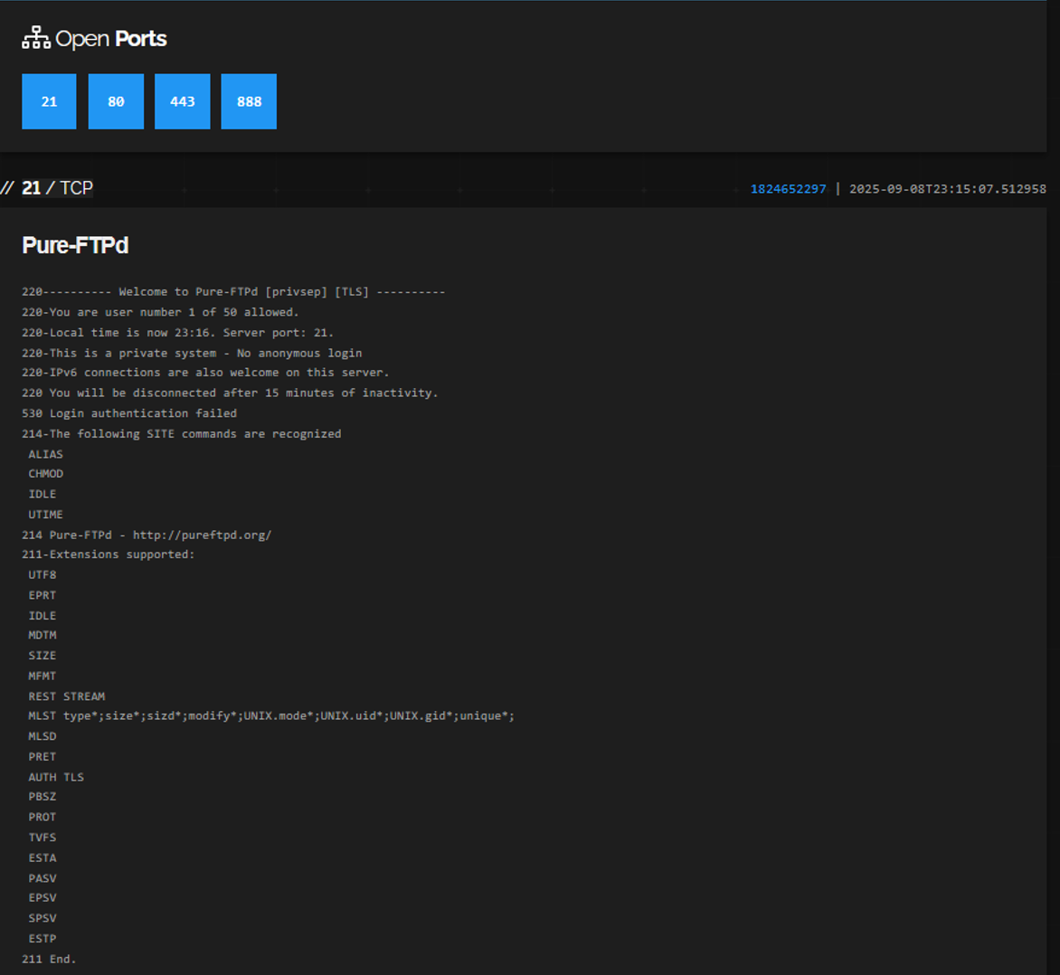This screenshot has width=1060, height=975.
Task: Click the Open Ports heading
Action: 111,39
